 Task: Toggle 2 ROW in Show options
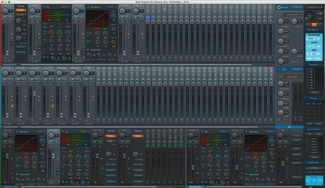click(x=309, y=59)
